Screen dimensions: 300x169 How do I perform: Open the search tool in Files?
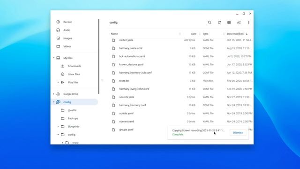(210, 23)
